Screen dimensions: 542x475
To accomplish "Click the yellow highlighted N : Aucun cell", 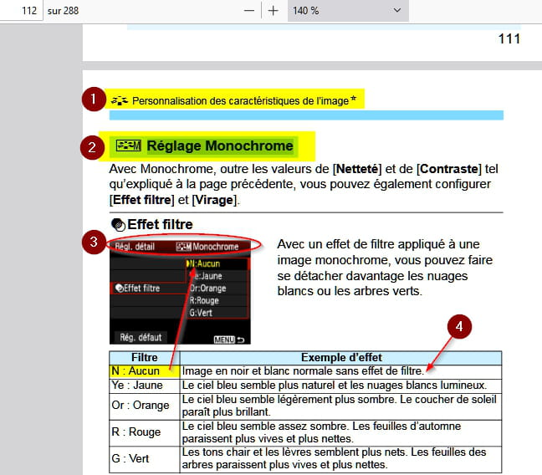I will click(x=138, y=370).
